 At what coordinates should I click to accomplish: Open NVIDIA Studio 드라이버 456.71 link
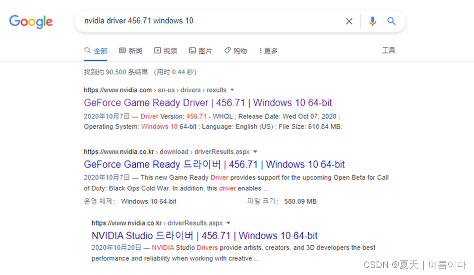coord(205,236)
